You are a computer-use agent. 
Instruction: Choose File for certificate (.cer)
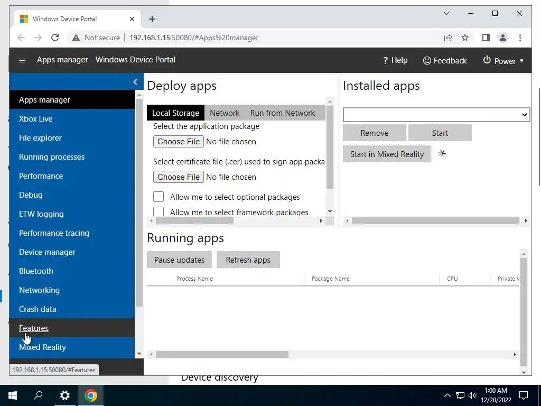point(179,177)
